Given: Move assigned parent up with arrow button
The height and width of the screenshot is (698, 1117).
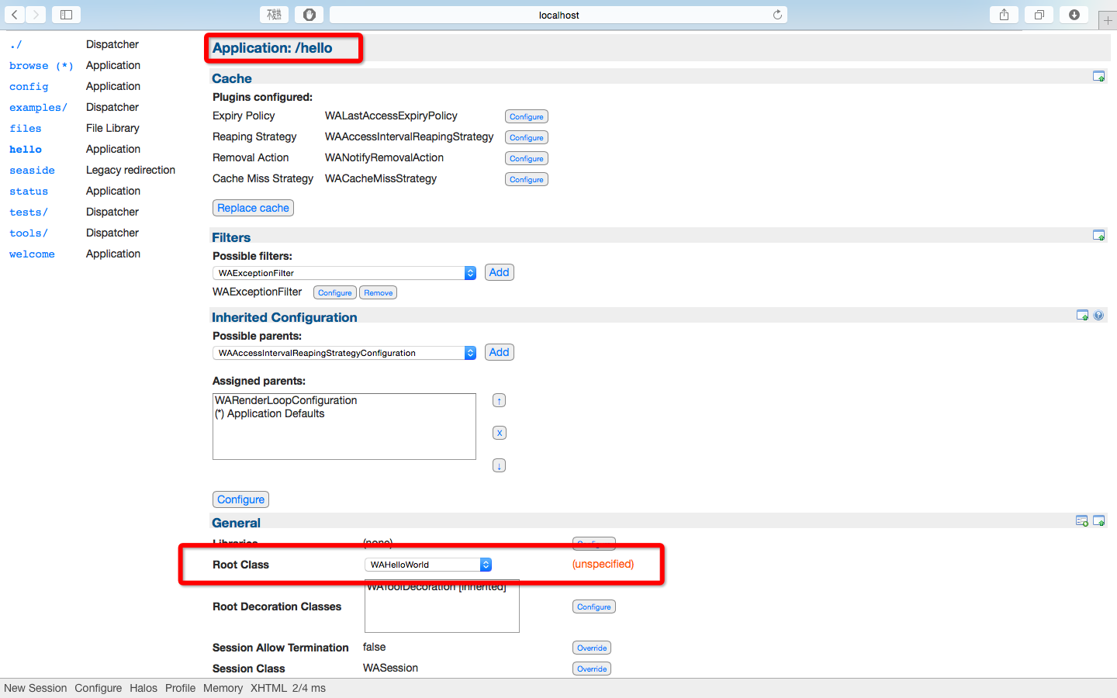Looking at the screenshot, I should tap(499, 401).
